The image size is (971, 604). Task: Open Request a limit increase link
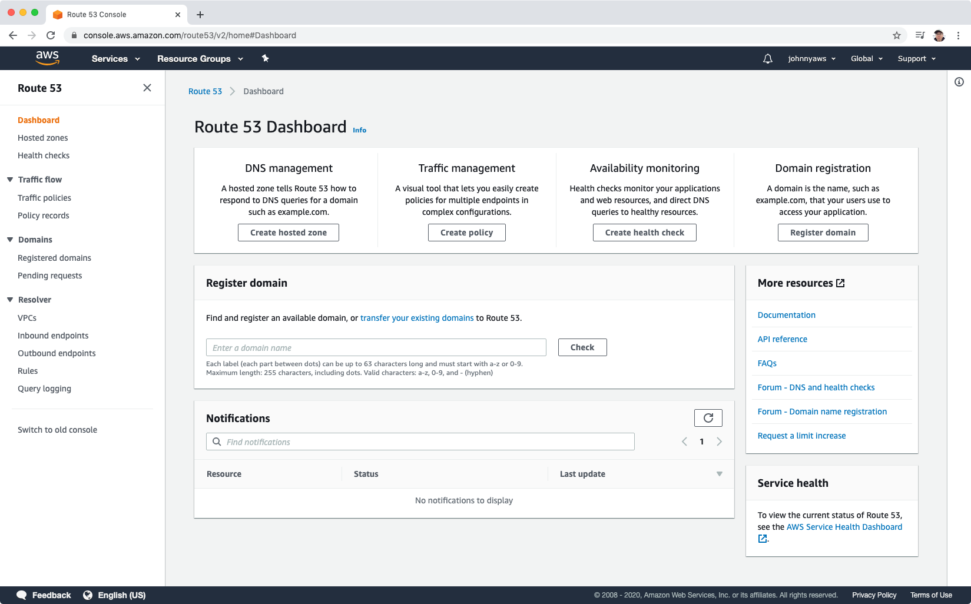pos(801,436)
